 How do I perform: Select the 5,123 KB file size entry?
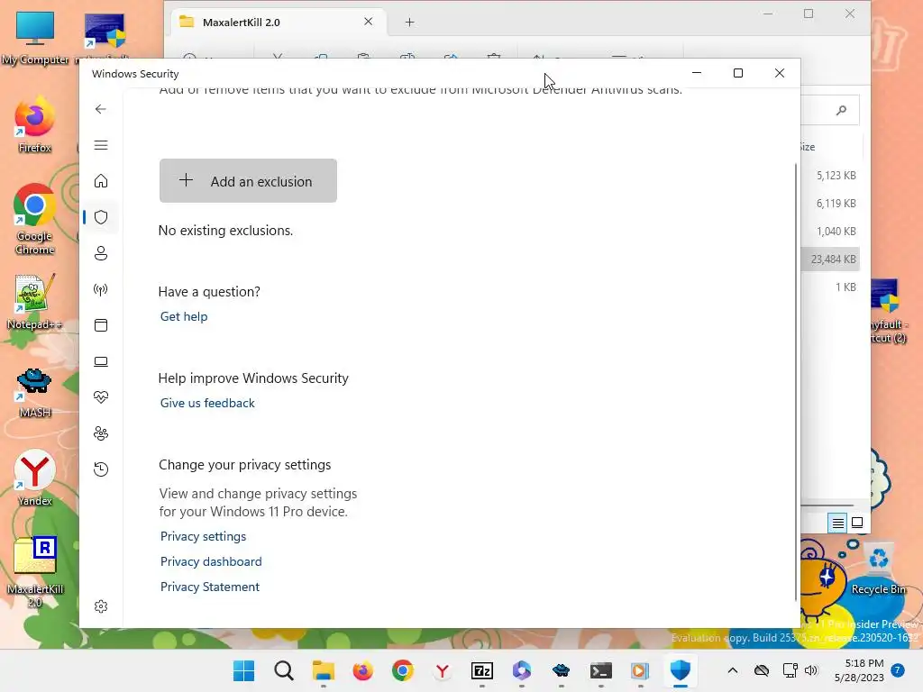coord(836,176)
